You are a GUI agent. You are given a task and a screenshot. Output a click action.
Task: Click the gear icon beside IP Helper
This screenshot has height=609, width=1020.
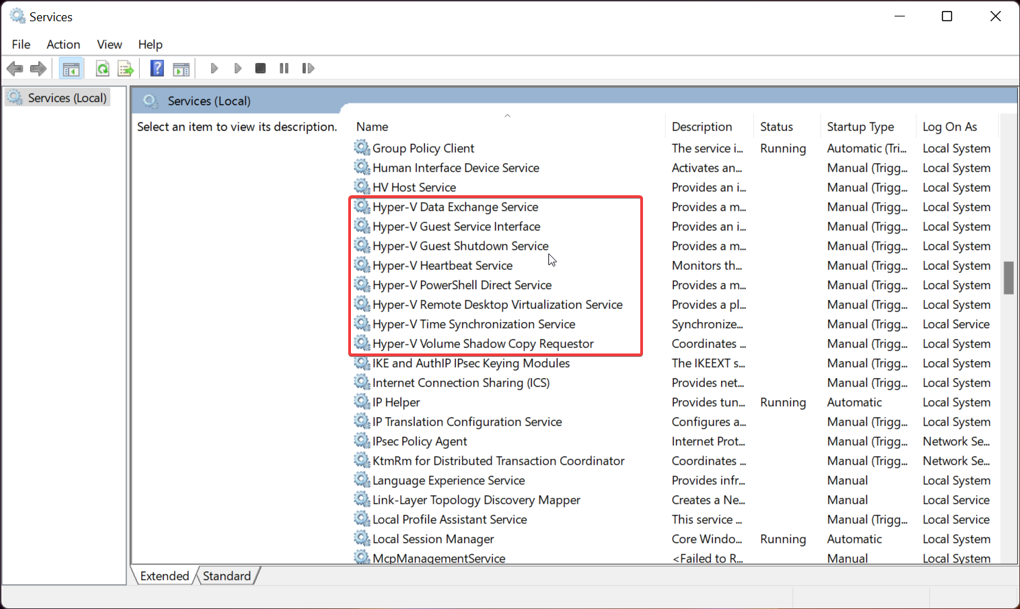click(362, 402)
